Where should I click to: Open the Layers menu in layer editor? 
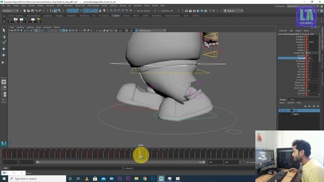click(282, 103)
